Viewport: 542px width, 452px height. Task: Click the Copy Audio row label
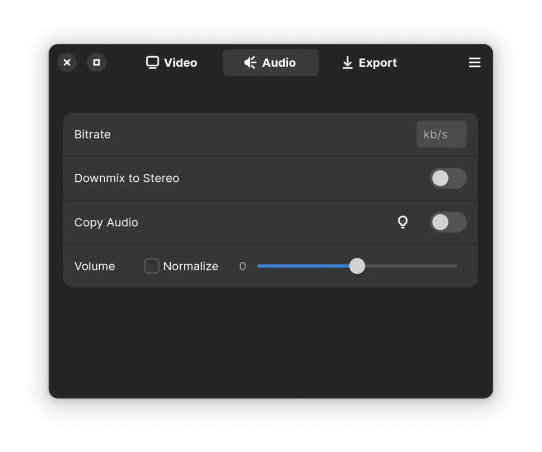pyautogui.click(x=106, y=222)
